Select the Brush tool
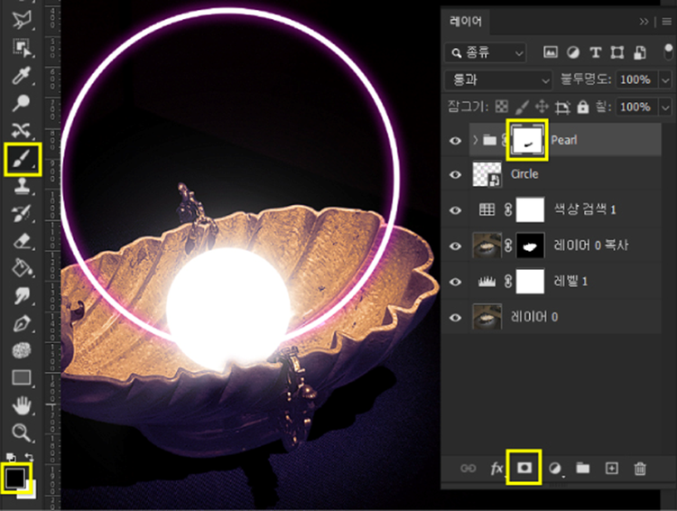The width and height of the screenshot is (677, 511). [22, 159]
